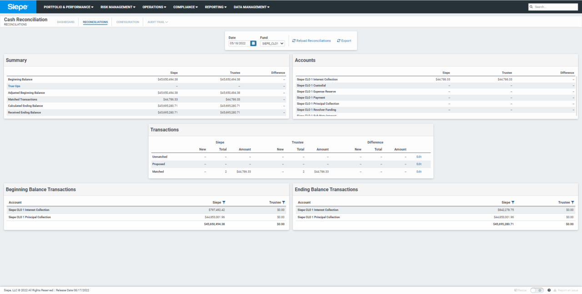Filter Trustee column in Beginning Balance Transactions
The image size is (582, 294).
[x=283, y=202]
